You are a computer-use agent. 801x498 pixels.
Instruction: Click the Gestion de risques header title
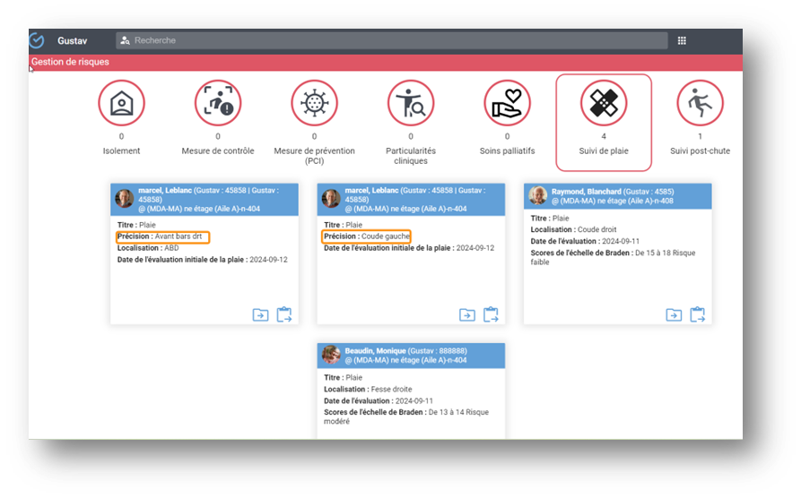pos(70,63)
